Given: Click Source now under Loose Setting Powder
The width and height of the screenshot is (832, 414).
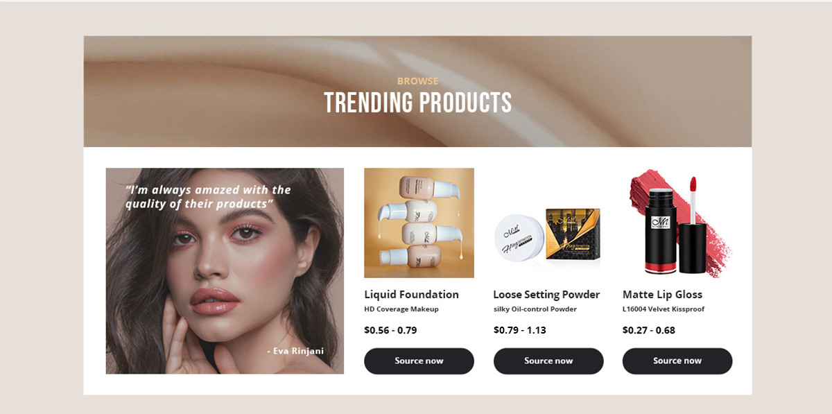Looking at the screenshot, I should coord(548,361).
